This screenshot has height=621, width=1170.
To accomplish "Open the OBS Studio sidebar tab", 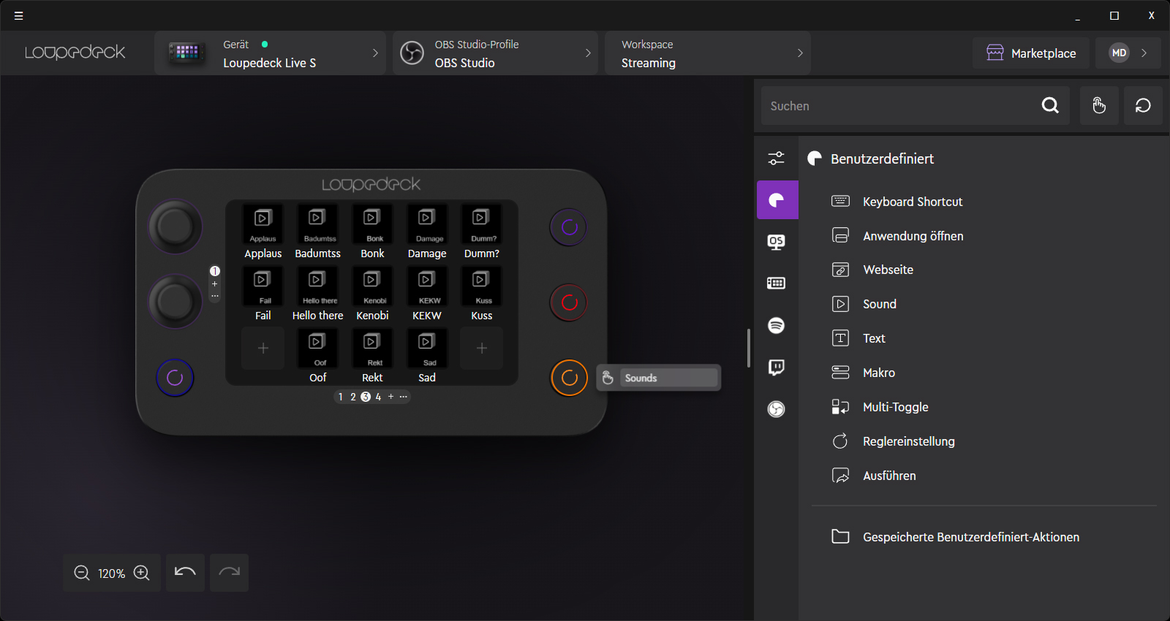I will (777, 409).
